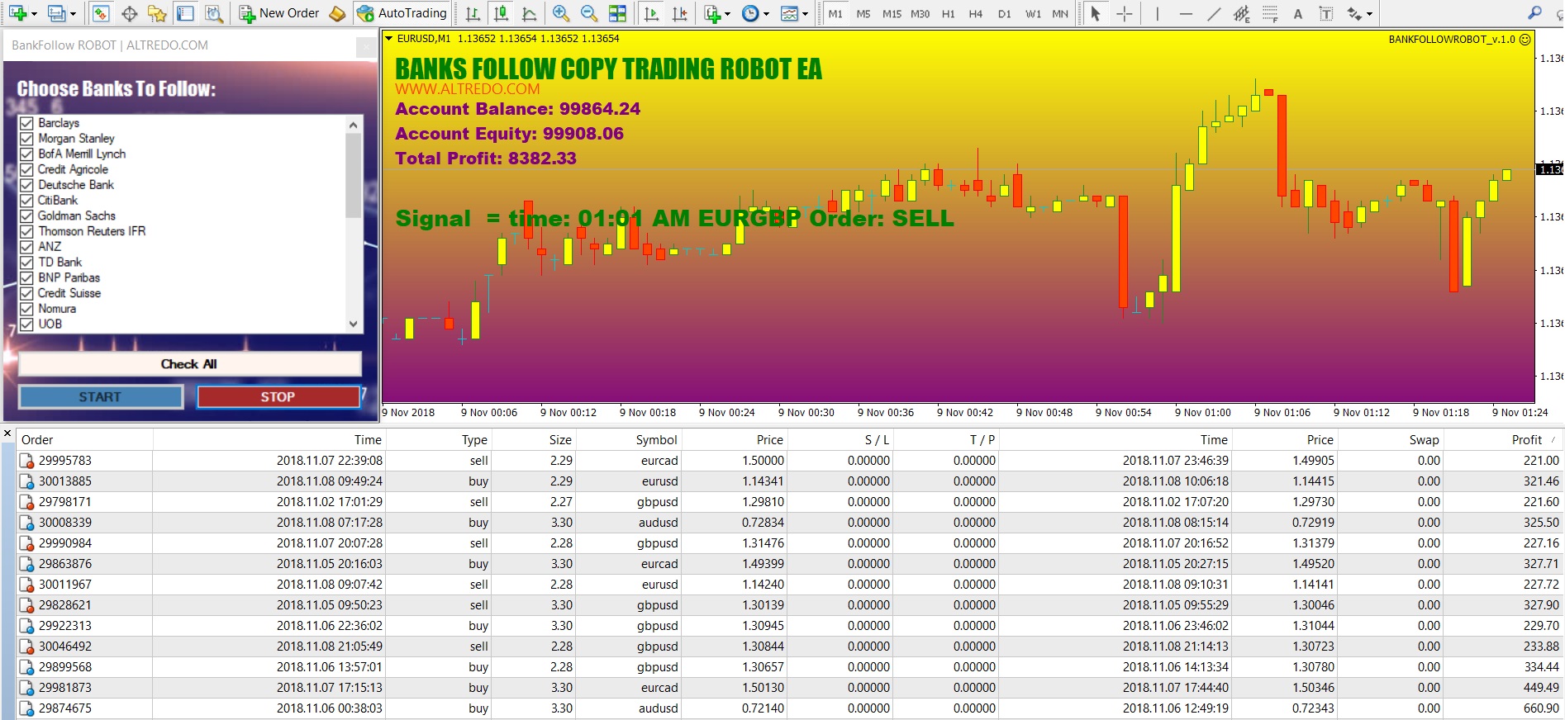Select order 29874675 row
1565x720 pixels.
789,708
